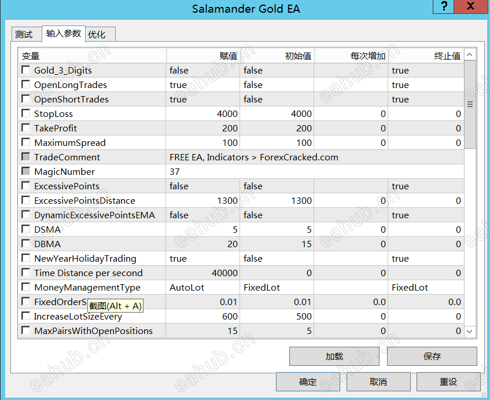This screenshot has width=490, height=400.
Task: Tick the OpenShortTrades checkbox
Action: coord(26,98)
